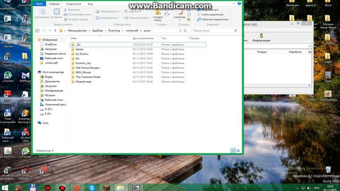Sort by Дата изменения column header

143,38
